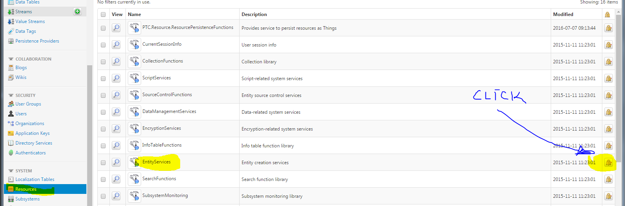
Task: Click permissions lock icon for EntityServices
Action: (609, 163)
